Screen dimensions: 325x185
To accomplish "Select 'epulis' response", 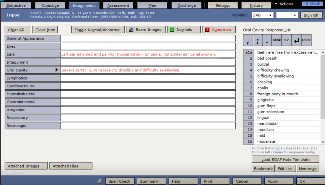I will [x=287, y=88].
